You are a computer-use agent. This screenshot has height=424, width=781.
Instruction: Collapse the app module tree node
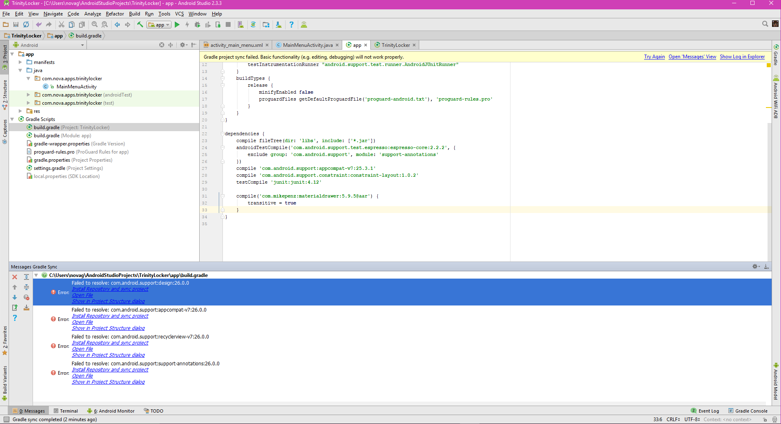[x=12, y=54]
